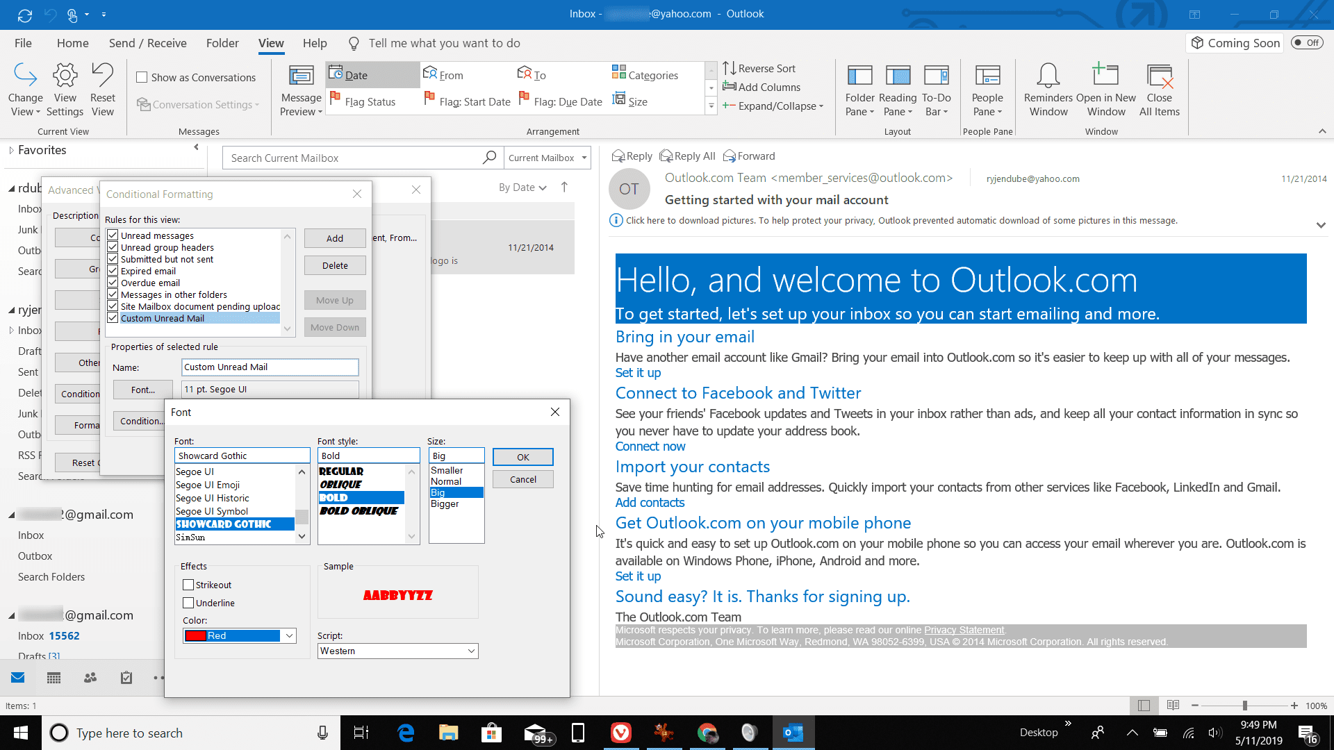Open To-Do Bar options
The image size is (1334, 750).
pos(936,90)
